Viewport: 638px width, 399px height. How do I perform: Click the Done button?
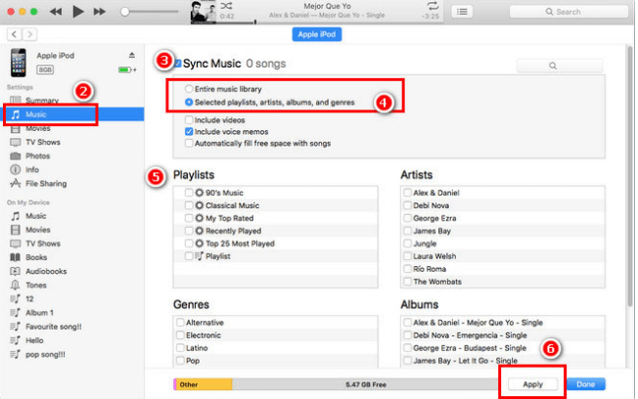585,384
